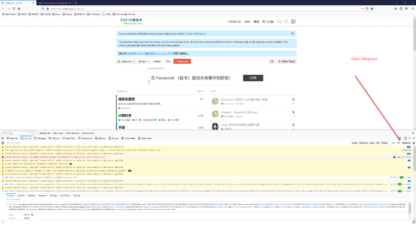This screenshot has width=416, height=227.
Task: Toggle the Warnings console filter
Action: click(x=364, y=143)
